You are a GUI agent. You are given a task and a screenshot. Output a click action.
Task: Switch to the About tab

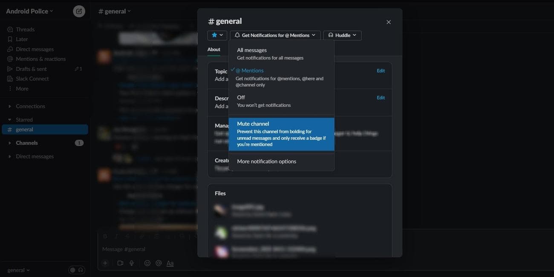click(214, 49)
